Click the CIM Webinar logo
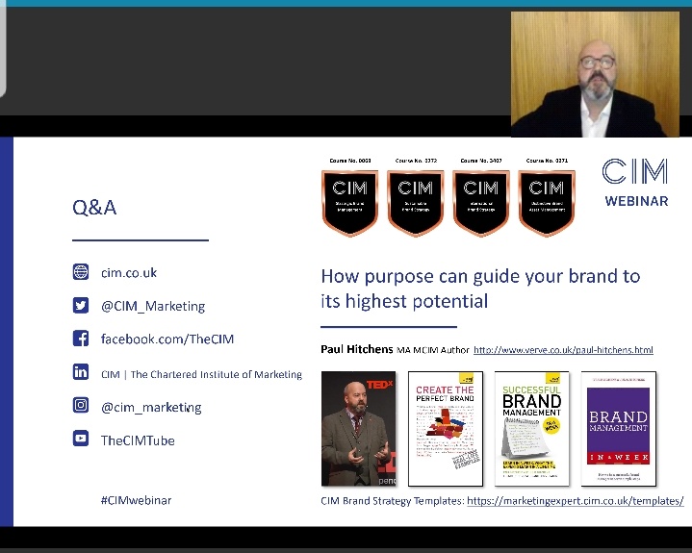The image size is (692, 553). (x=635, y=182)
